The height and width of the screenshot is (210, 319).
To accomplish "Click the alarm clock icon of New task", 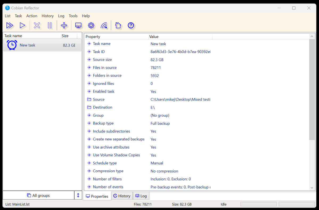I will click(x=12, y=45).
